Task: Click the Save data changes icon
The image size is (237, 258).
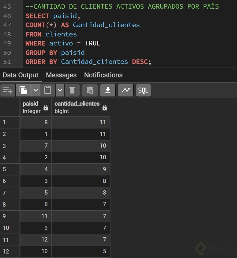Action: [x=90, y=90]
